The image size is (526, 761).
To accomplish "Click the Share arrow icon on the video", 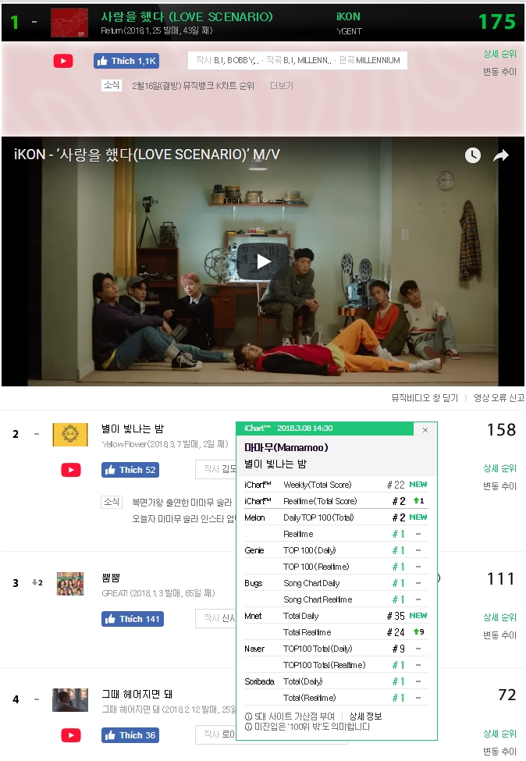I will tap(501, 155).
